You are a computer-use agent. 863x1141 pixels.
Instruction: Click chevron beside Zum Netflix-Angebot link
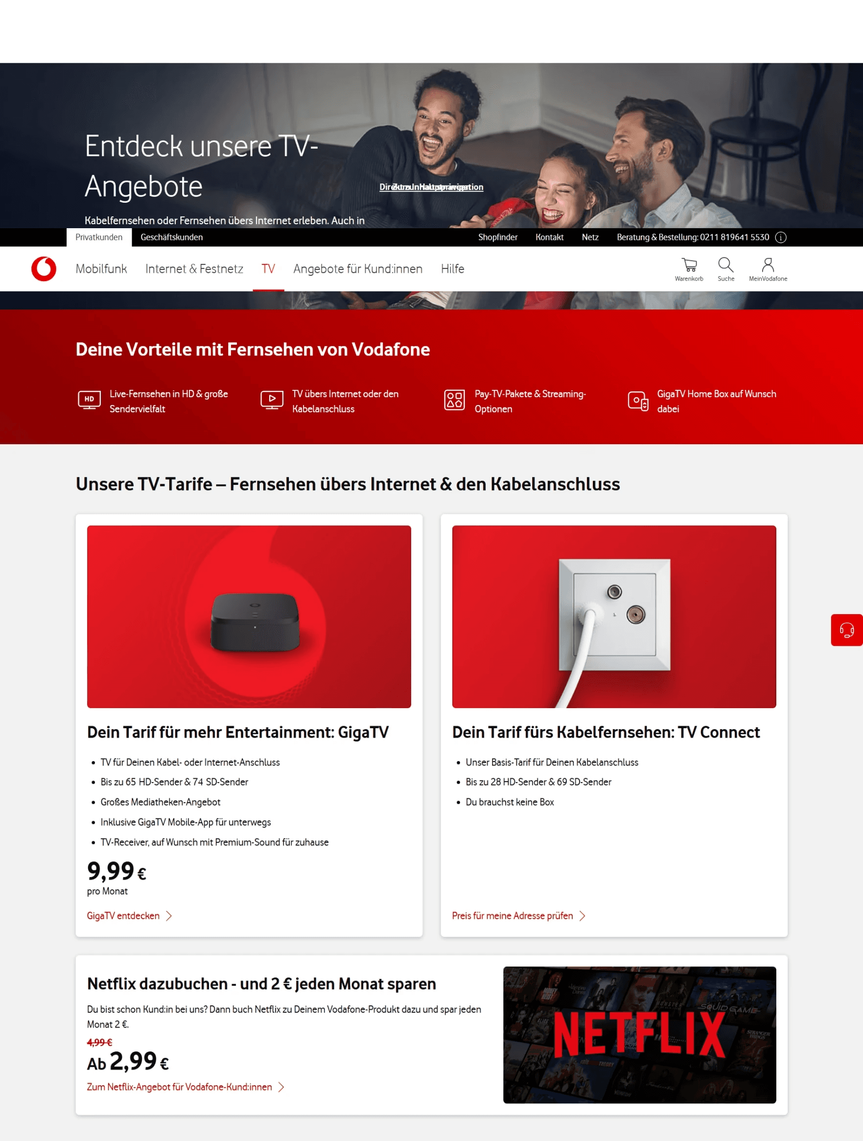[x=281, y=1087]
